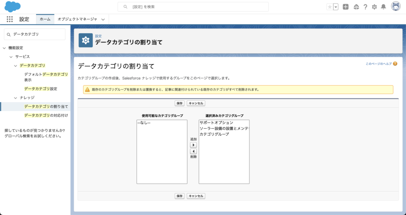Click the yellow warning triangle icon
406x215 pixels.
click(87, 89)
